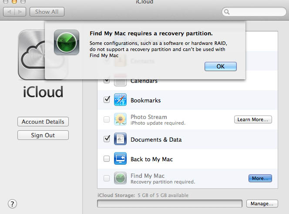Click the Back to My Mac icon
The width and height of the screenshot is (289, 214).
[x=120, y=158]
